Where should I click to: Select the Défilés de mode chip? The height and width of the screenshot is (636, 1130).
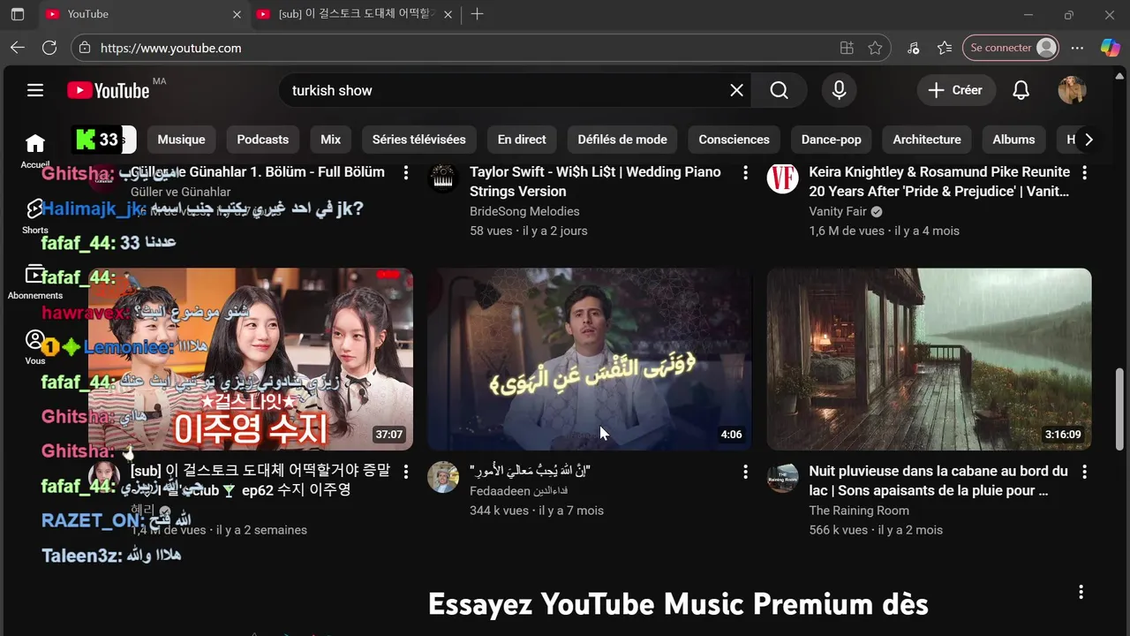click(622, 140)
